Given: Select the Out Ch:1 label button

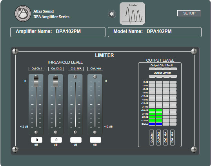Looking at the screenshot, I should [x=36, y=69].
